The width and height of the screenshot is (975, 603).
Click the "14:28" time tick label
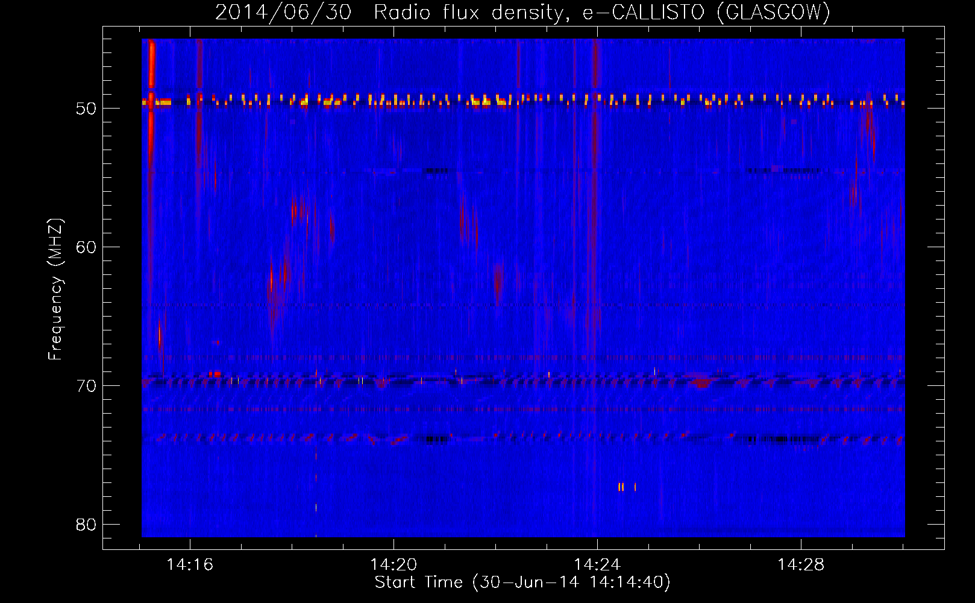click(801, 565)
